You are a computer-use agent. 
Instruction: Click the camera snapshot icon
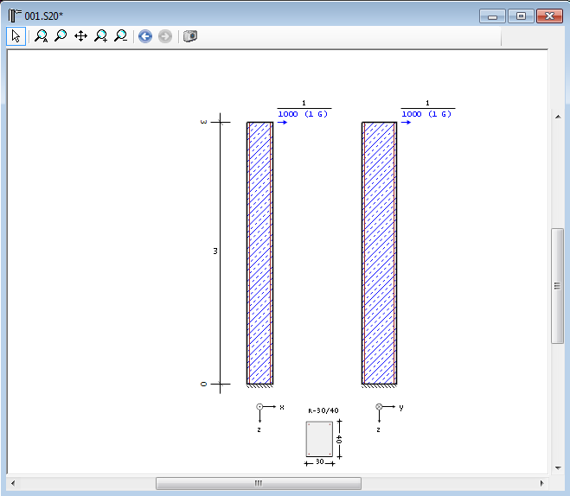[x=190, y=36]
